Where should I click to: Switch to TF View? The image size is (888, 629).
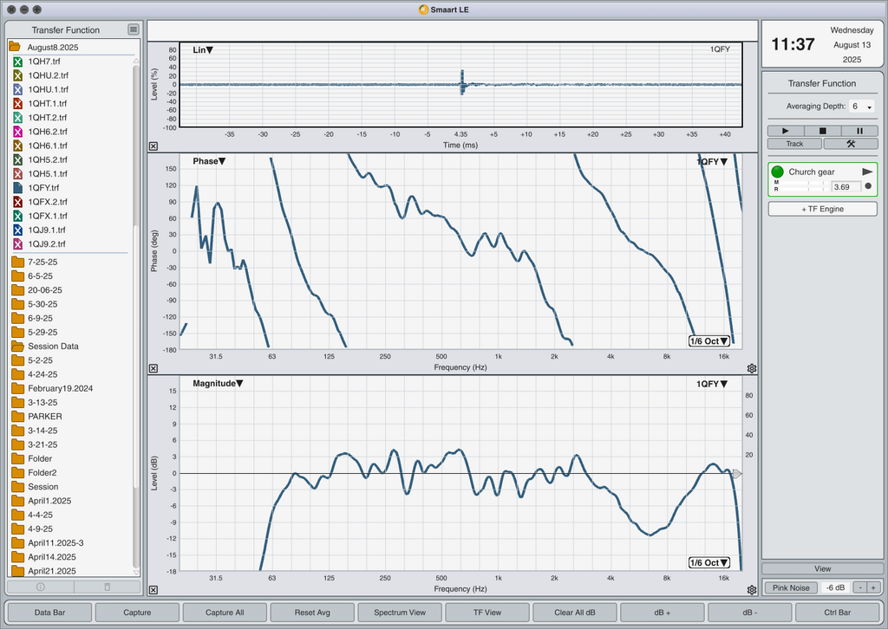tap(487, 612)
